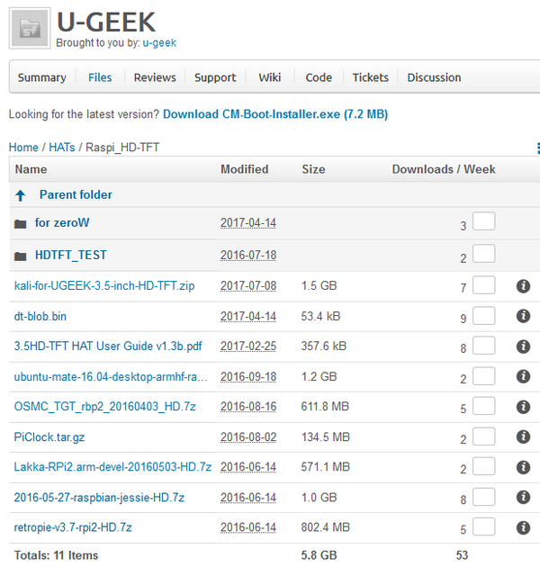Open info icon for kali-for-UGEEK zip
This screenshot has width=540, height=576.
tap(523, 286)
